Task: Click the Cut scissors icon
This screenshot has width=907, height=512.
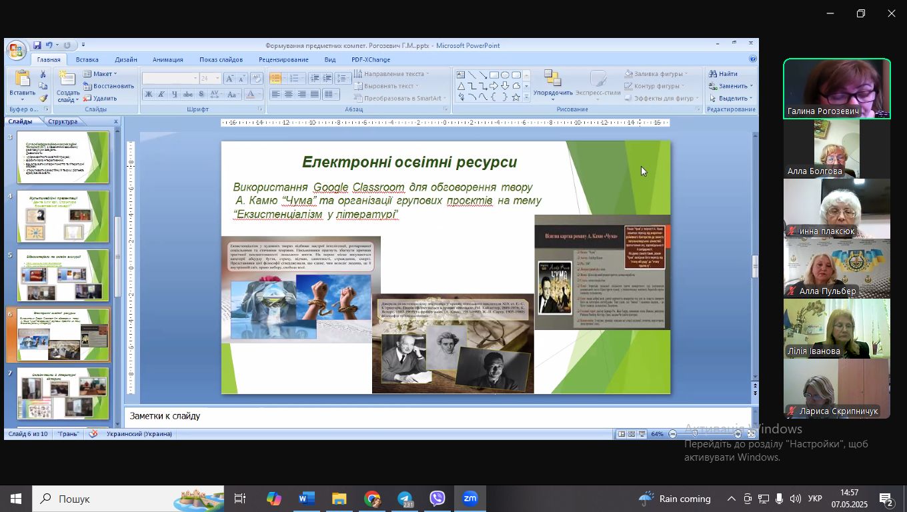Action: [43, 74]
